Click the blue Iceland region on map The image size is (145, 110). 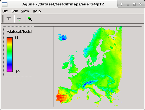tap(62, 37)
